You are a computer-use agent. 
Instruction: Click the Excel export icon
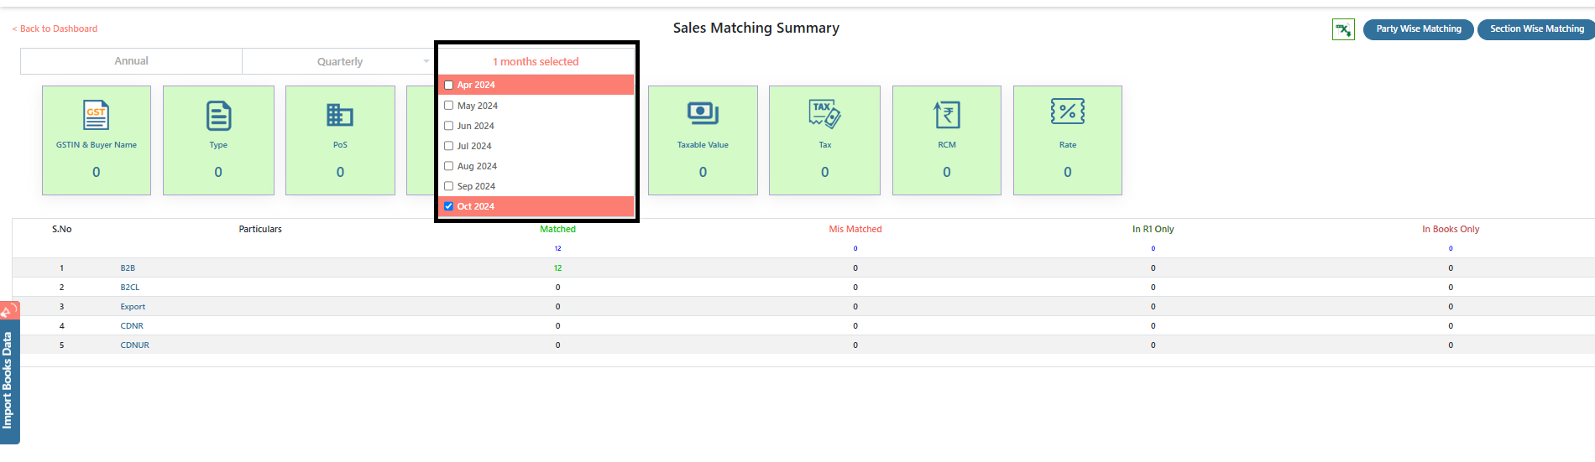point(1343,29)
